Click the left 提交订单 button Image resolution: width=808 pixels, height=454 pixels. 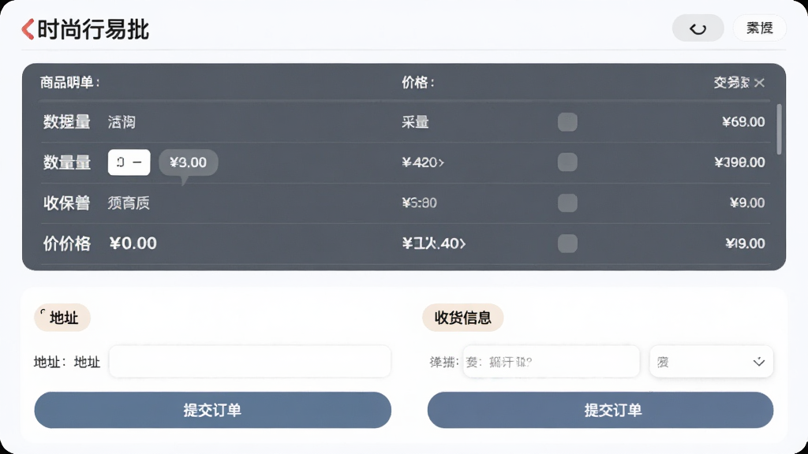coord(213,410)
